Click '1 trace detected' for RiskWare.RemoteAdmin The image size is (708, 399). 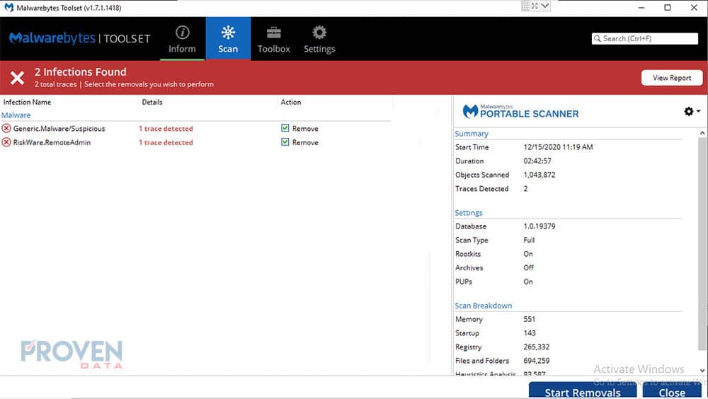coord(166,142)
